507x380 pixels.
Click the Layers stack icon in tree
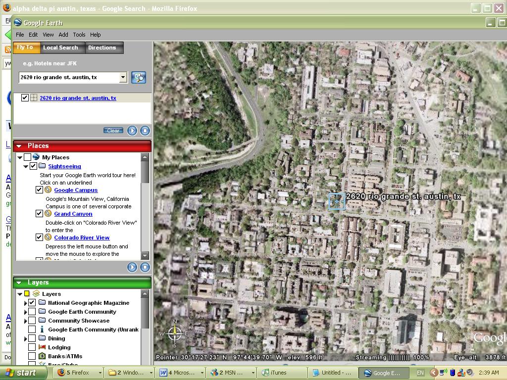[x=36, y=293]
